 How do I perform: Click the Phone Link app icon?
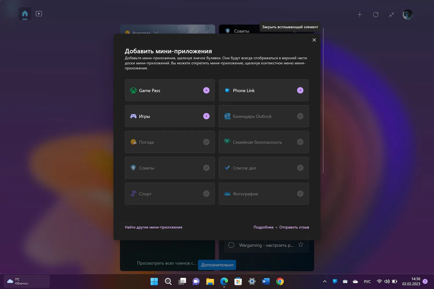pos(227,90)
